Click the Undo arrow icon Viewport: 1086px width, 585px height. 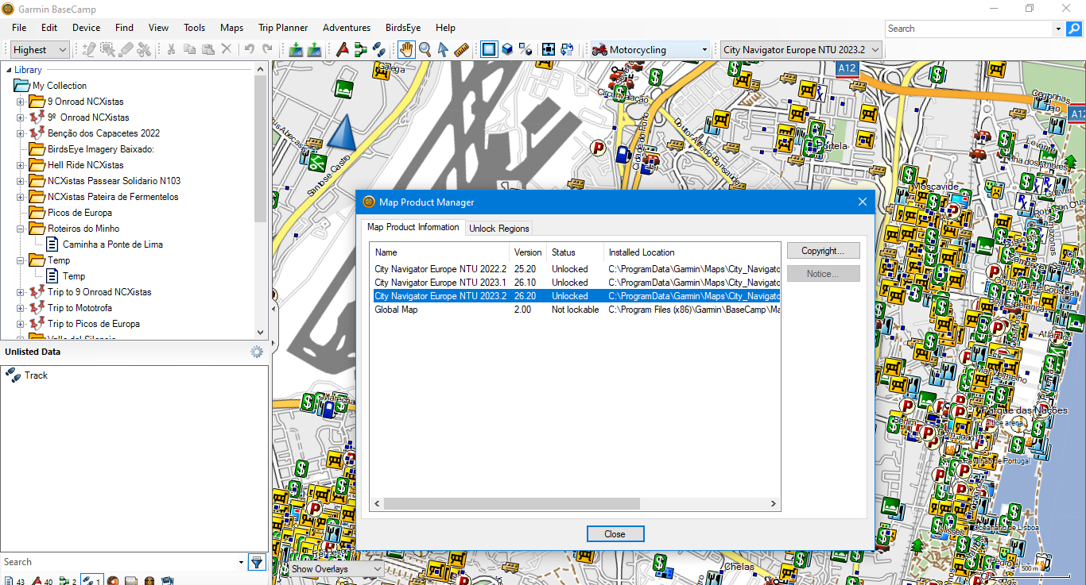(x=249, y=49)
